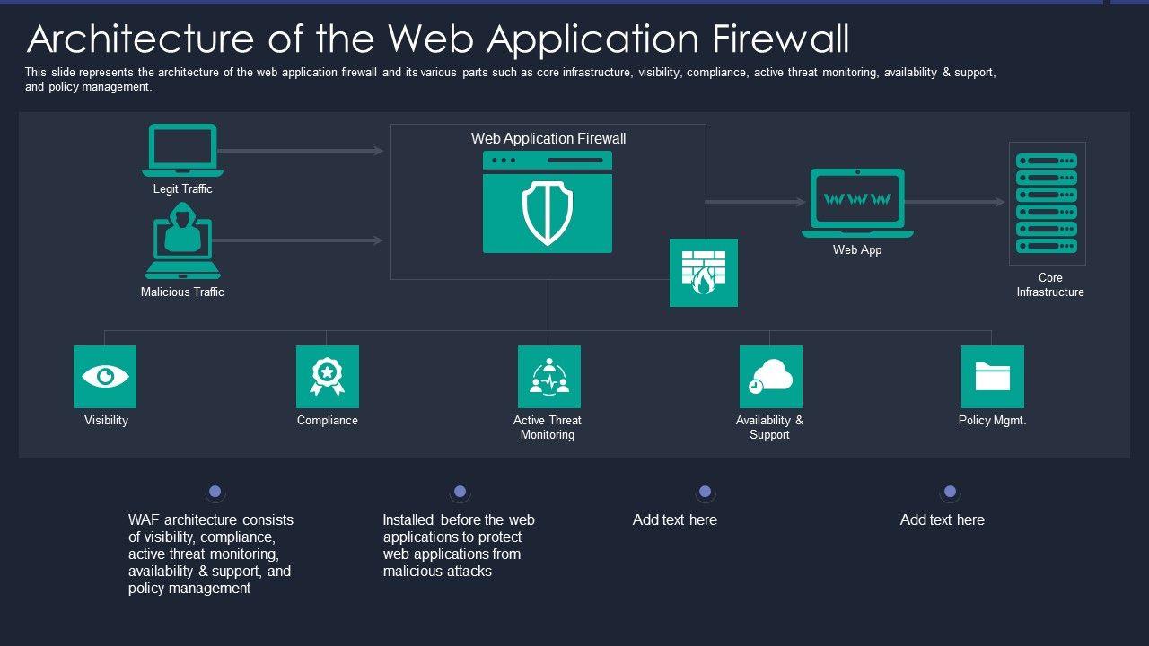Select the slide description subtitle text

(511, 80)
